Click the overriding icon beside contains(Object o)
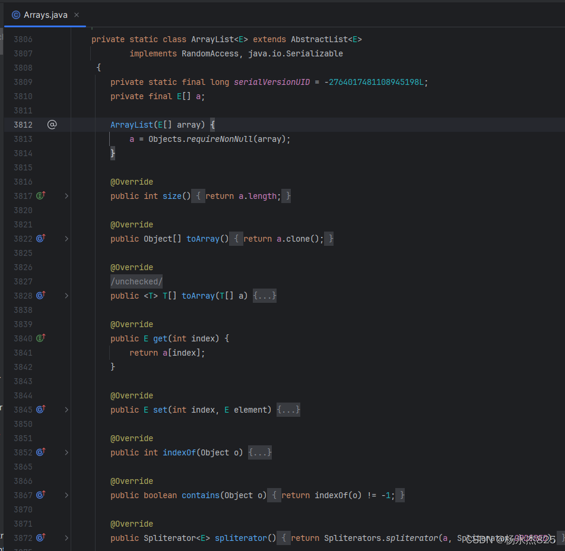 tap(40, 495)
